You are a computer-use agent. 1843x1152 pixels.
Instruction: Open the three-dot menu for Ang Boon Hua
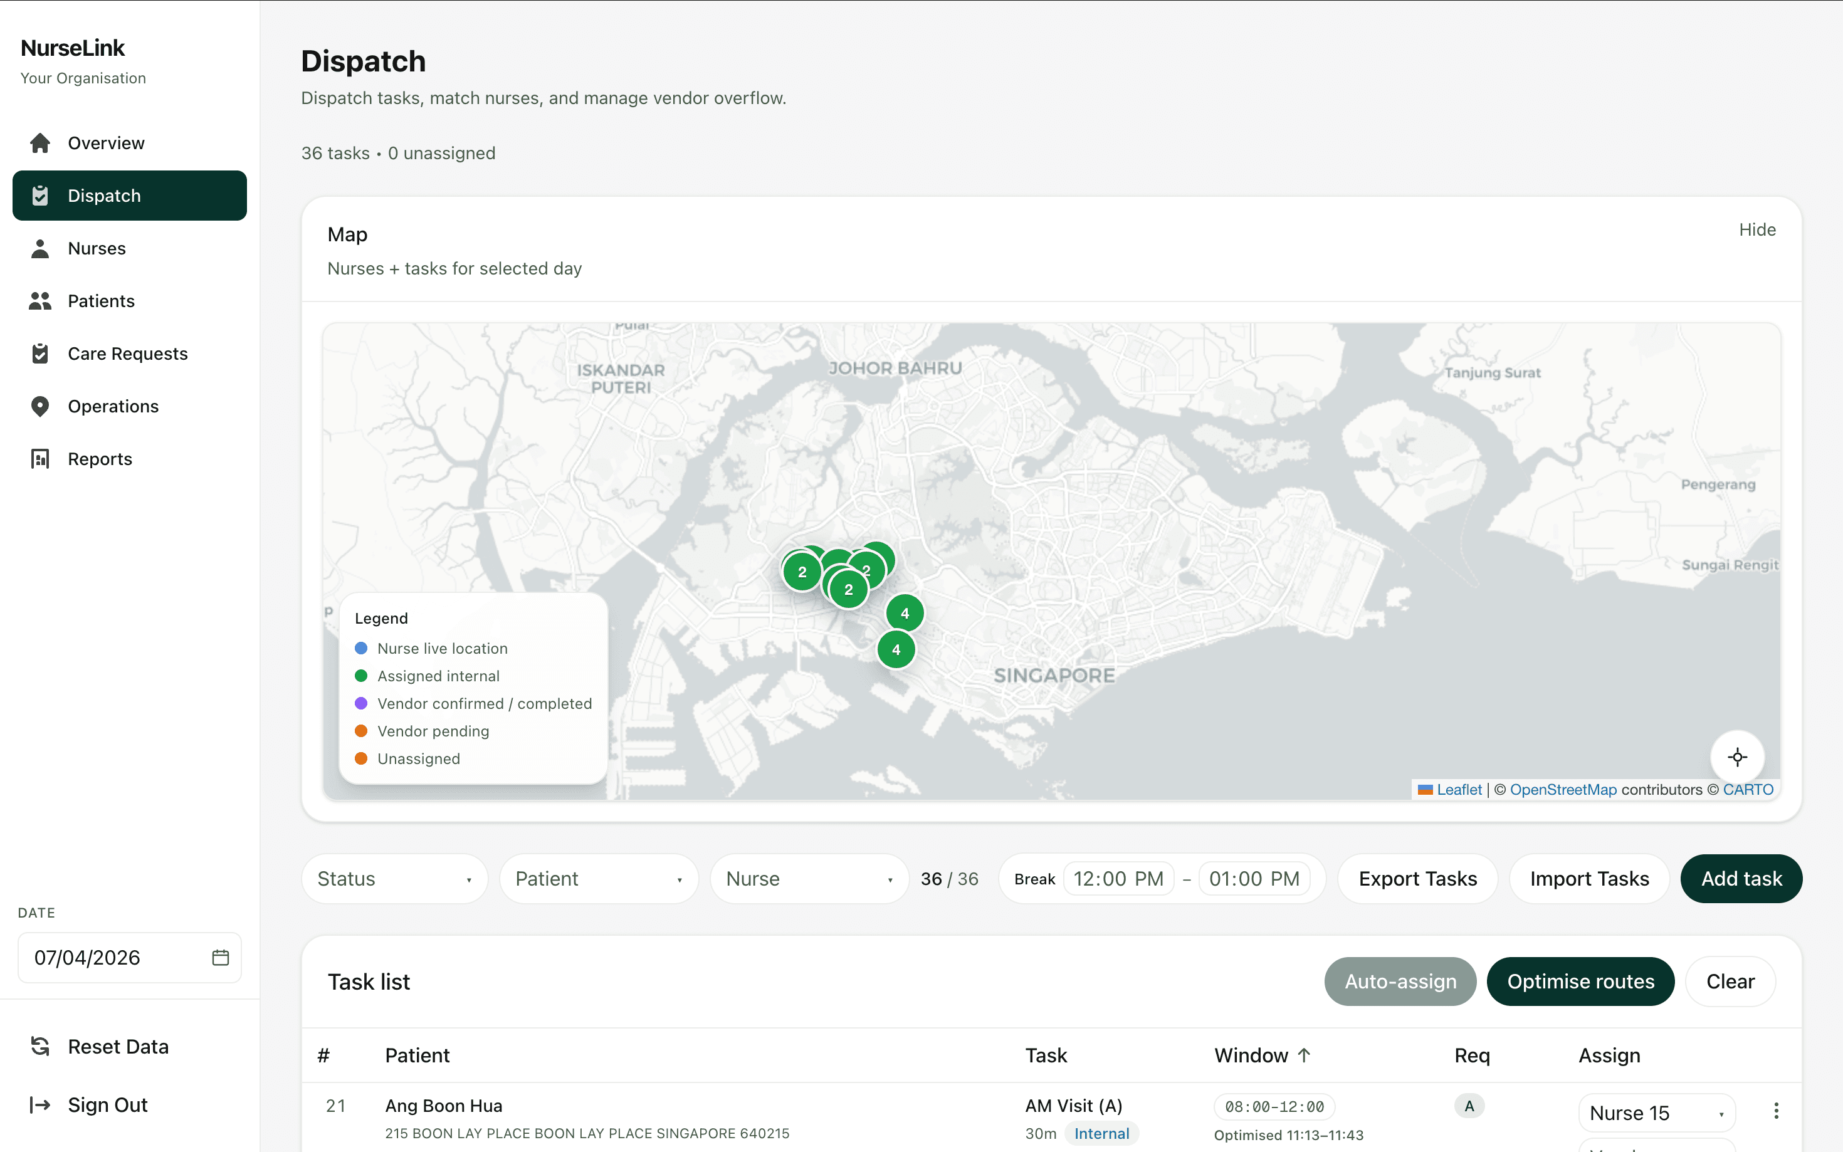click(1776, 1111)
